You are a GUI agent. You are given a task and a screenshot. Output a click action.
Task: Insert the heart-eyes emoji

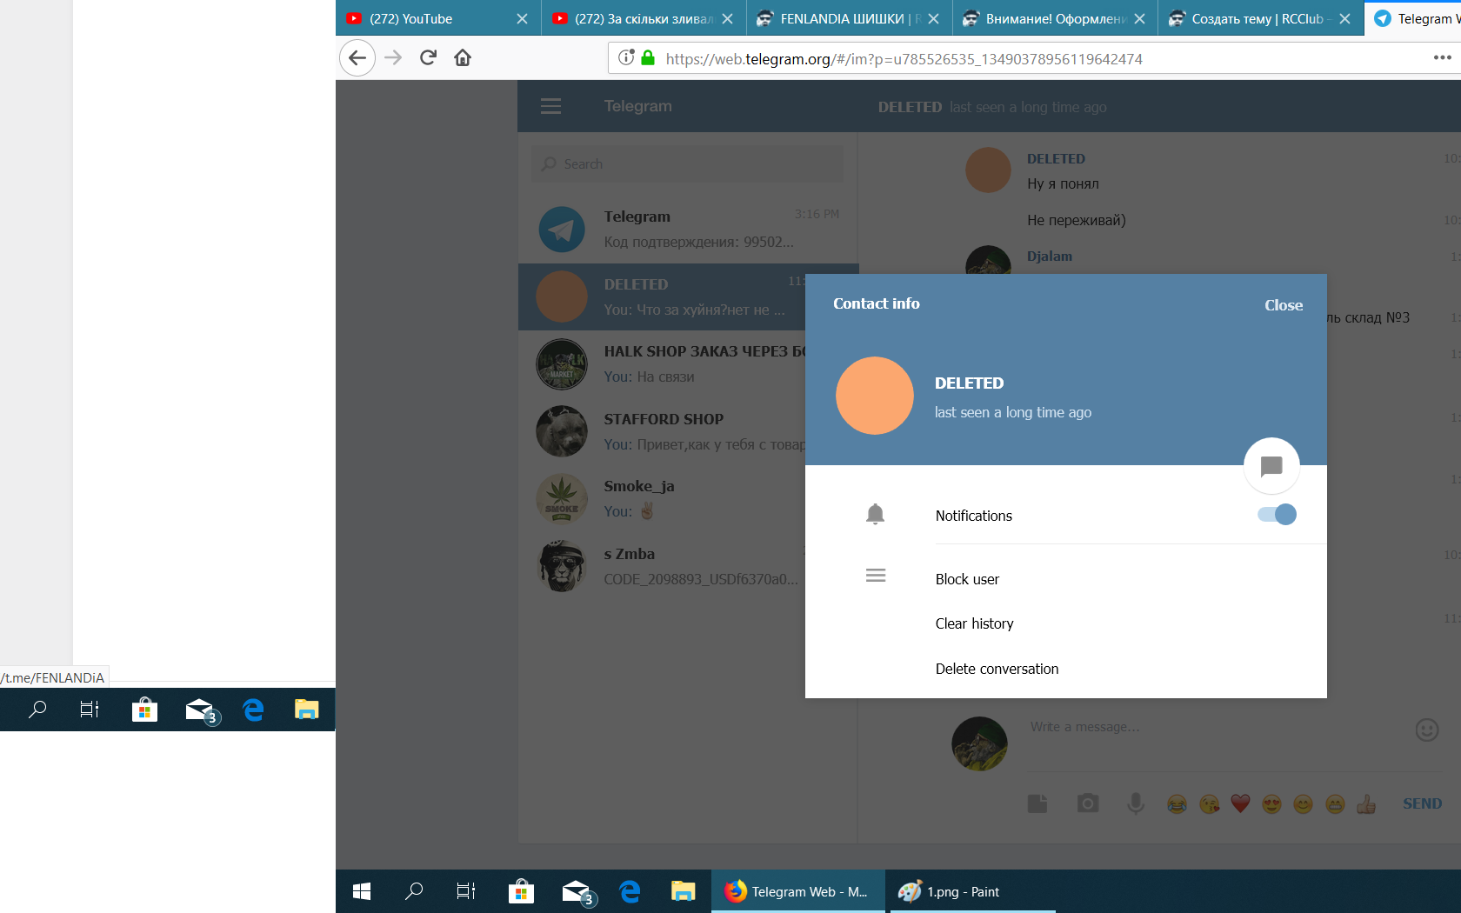pyautogui.click(x=1271, y=804)
